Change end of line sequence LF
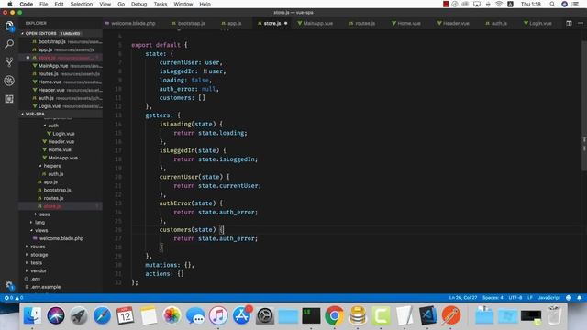The width and height of the screenshot is (587, 330). 530,298
